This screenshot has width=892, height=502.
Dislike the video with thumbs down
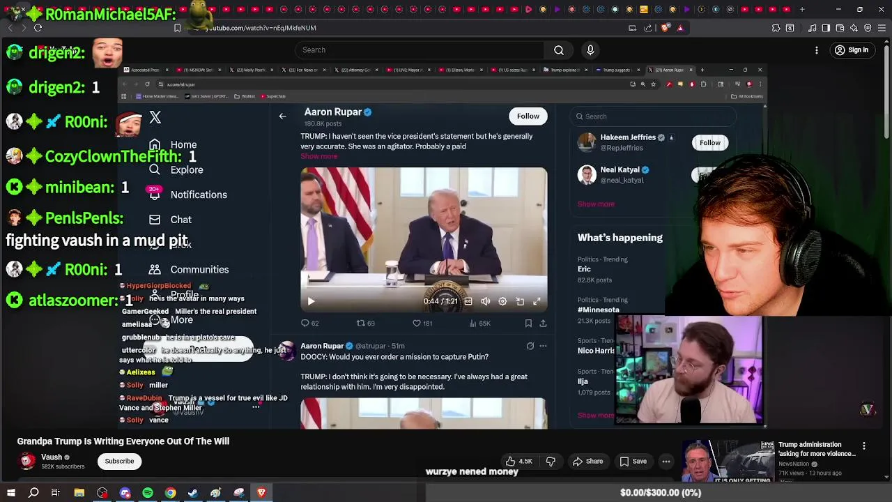point(551,461)
